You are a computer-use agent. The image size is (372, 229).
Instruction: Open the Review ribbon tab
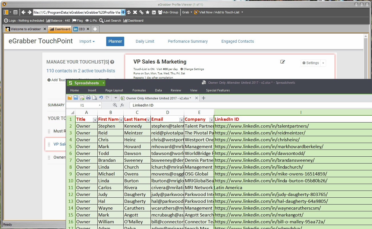tap(176, 90)
